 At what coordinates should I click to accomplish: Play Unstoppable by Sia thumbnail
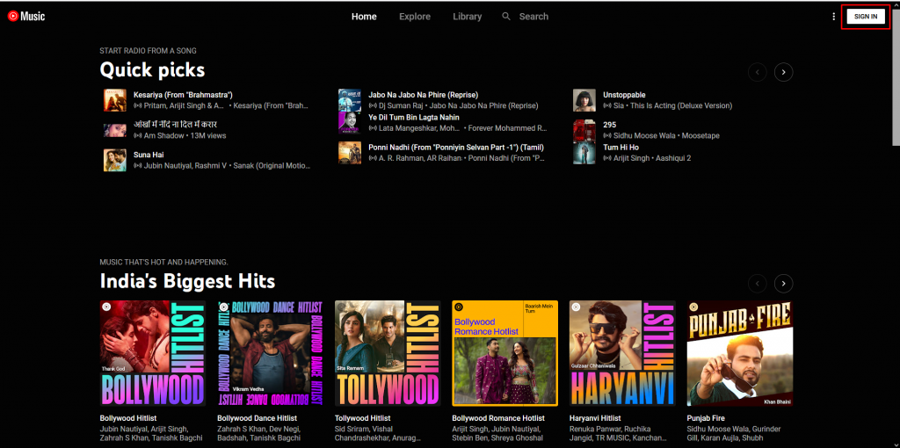pos(584,100)
